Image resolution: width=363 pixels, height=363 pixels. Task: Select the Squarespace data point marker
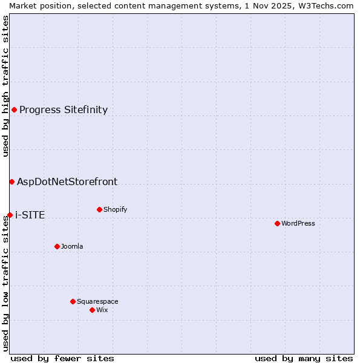tap(73, 301)
